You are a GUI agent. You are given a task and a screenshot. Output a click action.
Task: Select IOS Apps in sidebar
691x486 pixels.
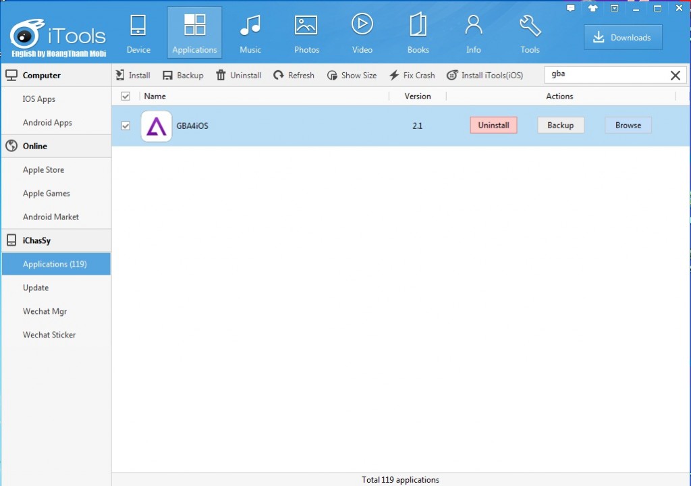tap(38, 99)
